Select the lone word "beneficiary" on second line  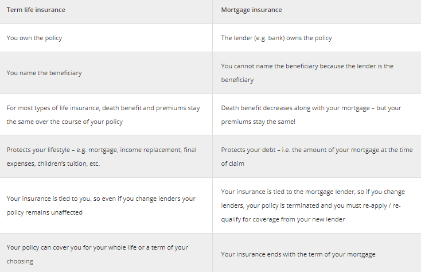[237, 80]
